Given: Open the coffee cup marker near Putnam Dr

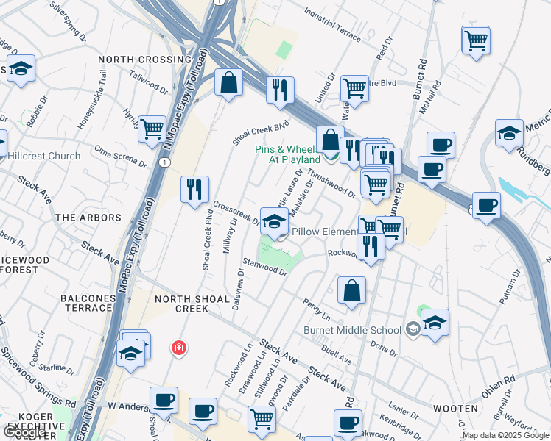Looking at the screenshot, I should coord(486,204).
